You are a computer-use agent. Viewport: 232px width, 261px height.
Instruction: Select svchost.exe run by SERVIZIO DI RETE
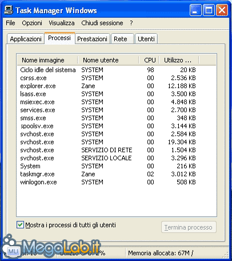pyautogui.click(x=117, y=150)
